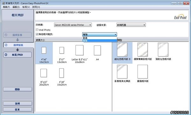The width and height of the screenshot is (191, 115).
Task: Click the paper size section header
Action: click(73, 40)
